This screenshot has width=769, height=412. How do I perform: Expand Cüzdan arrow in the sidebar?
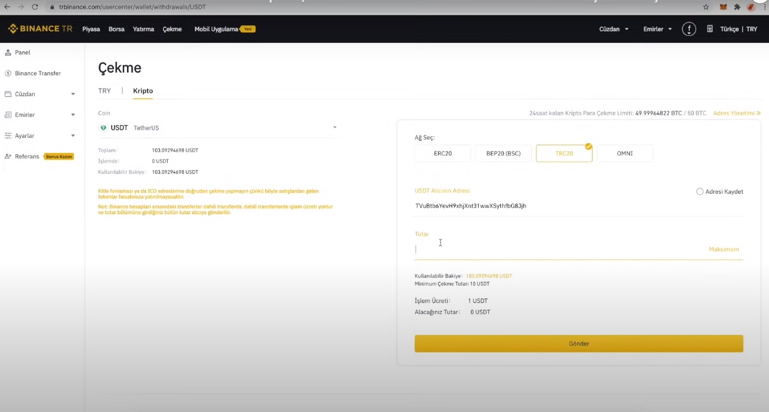(x=73, y=94)
